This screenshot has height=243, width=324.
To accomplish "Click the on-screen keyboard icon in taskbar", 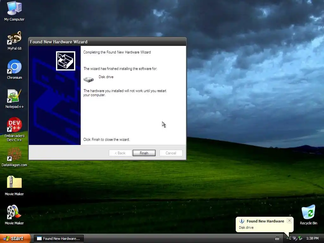I will tap(277, 239).
